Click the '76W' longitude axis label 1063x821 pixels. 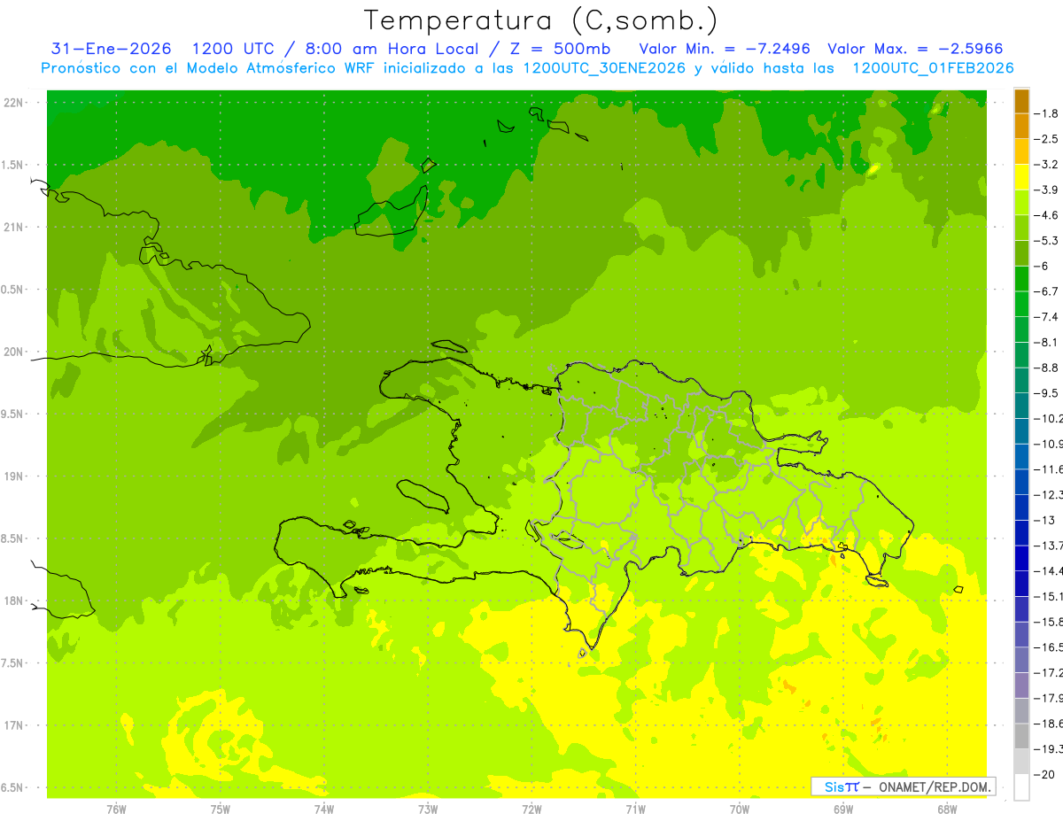[116, 809]
